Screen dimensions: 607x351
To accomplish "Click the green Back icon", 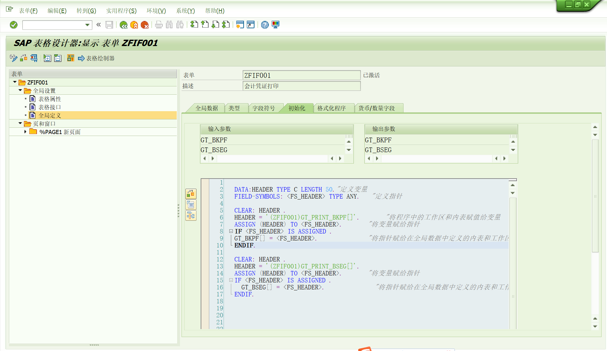I will [x=124, y=25].
